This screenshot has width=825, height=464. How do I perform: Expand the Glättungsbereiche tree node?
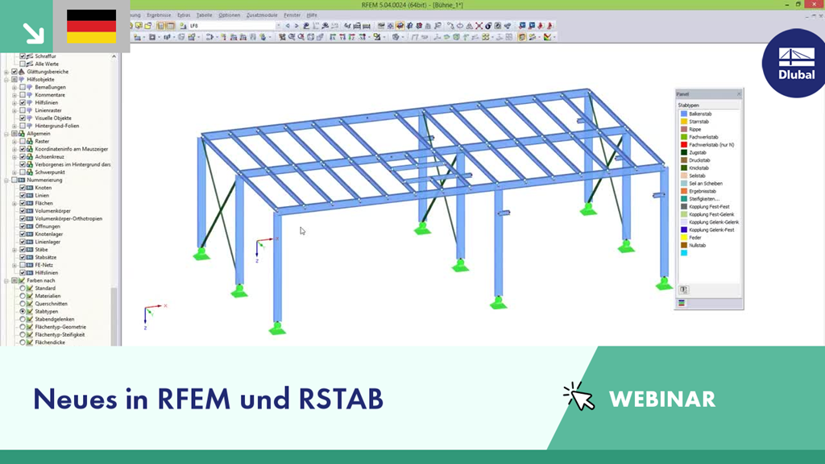pos(6,72)
